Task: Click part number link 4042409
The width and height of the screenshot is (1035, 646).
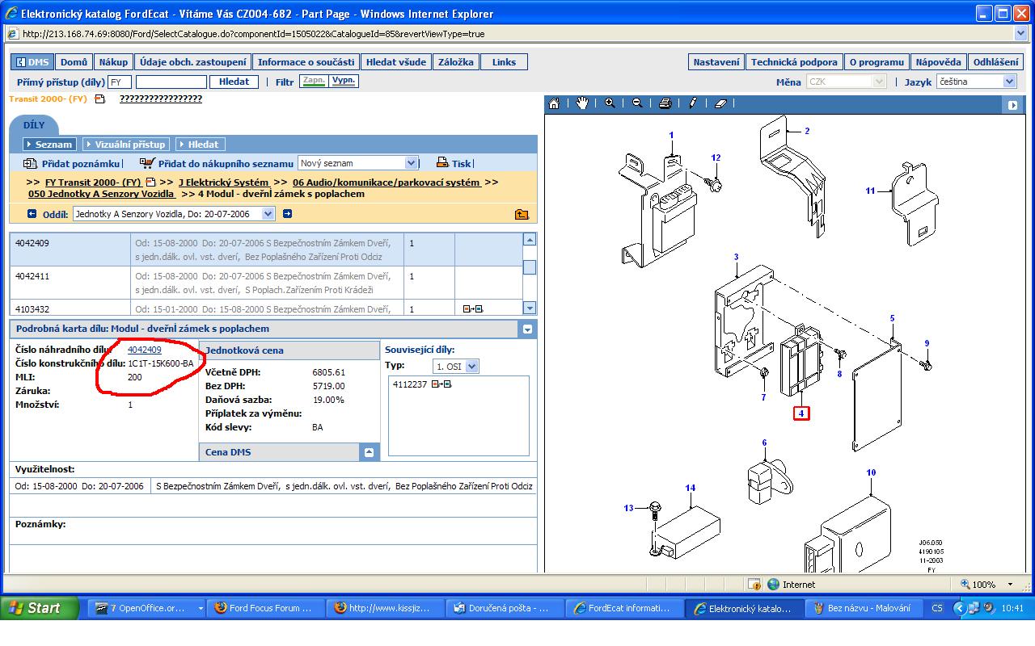Action: [144, 350]
